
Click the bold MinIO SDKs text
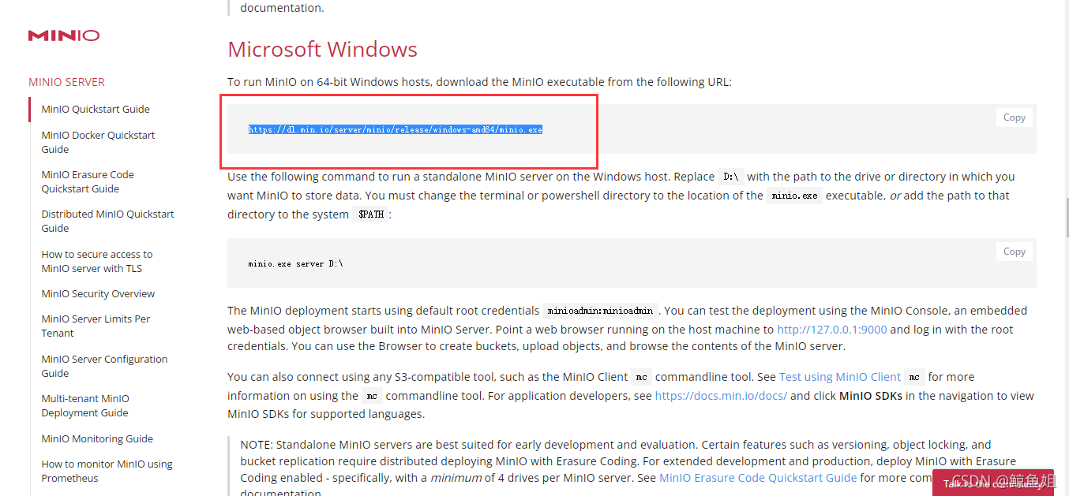coord(871,396)
